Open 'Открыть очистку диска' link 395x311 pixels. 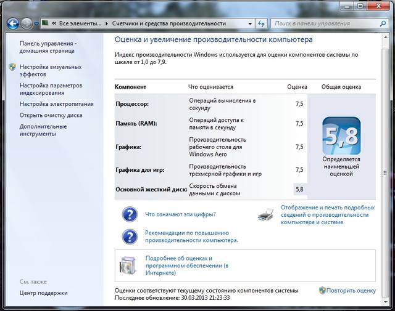click(51, 115)
